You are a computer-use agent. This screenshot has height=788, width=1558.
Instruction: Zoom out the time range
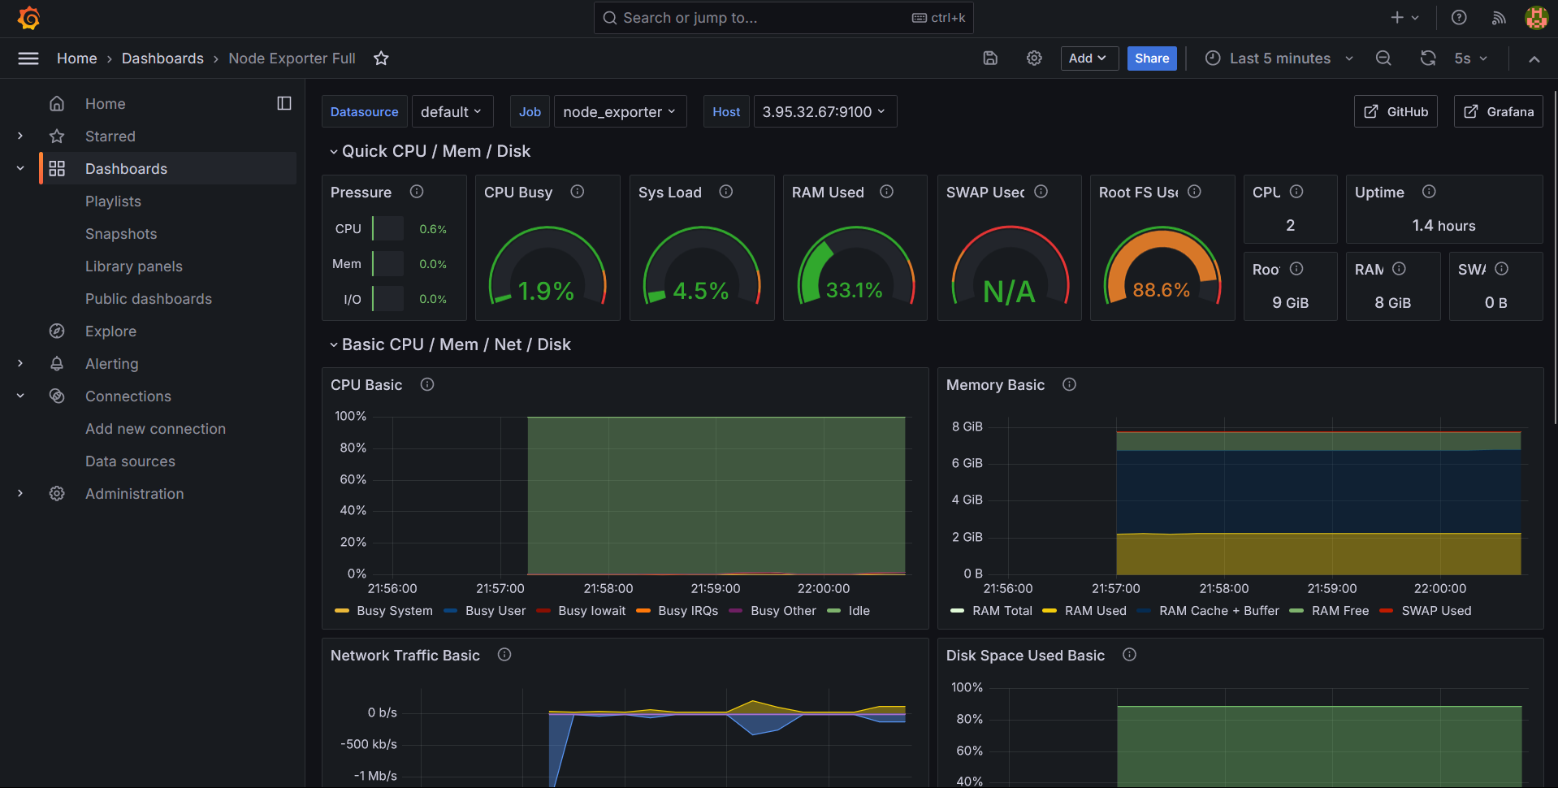1383,58
